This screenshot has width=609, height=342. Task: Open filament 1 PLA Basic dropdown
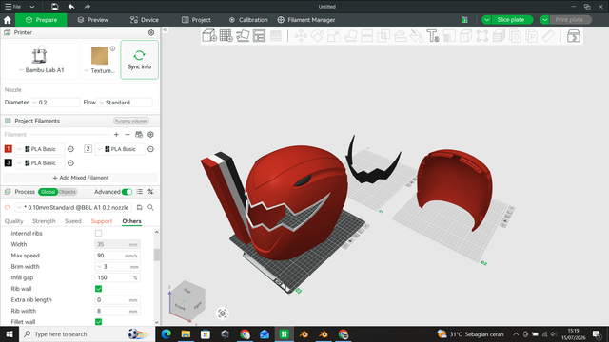tap(40, 149)
